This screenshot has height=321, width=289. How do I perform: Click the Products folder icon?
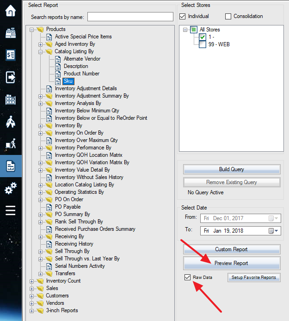[x=40, y=29]
